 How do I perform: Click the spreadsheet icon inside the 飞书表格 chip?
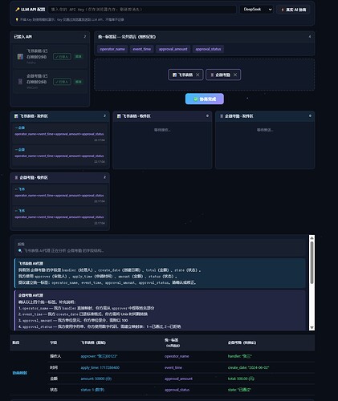tap(174, 75)
